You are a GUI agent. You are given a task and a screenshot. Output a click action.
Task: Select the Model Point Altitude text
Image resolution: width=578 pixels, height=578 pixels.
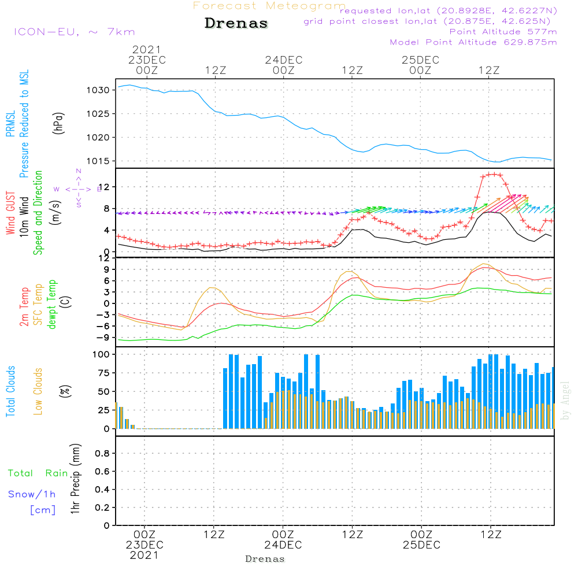click(473, 42)
